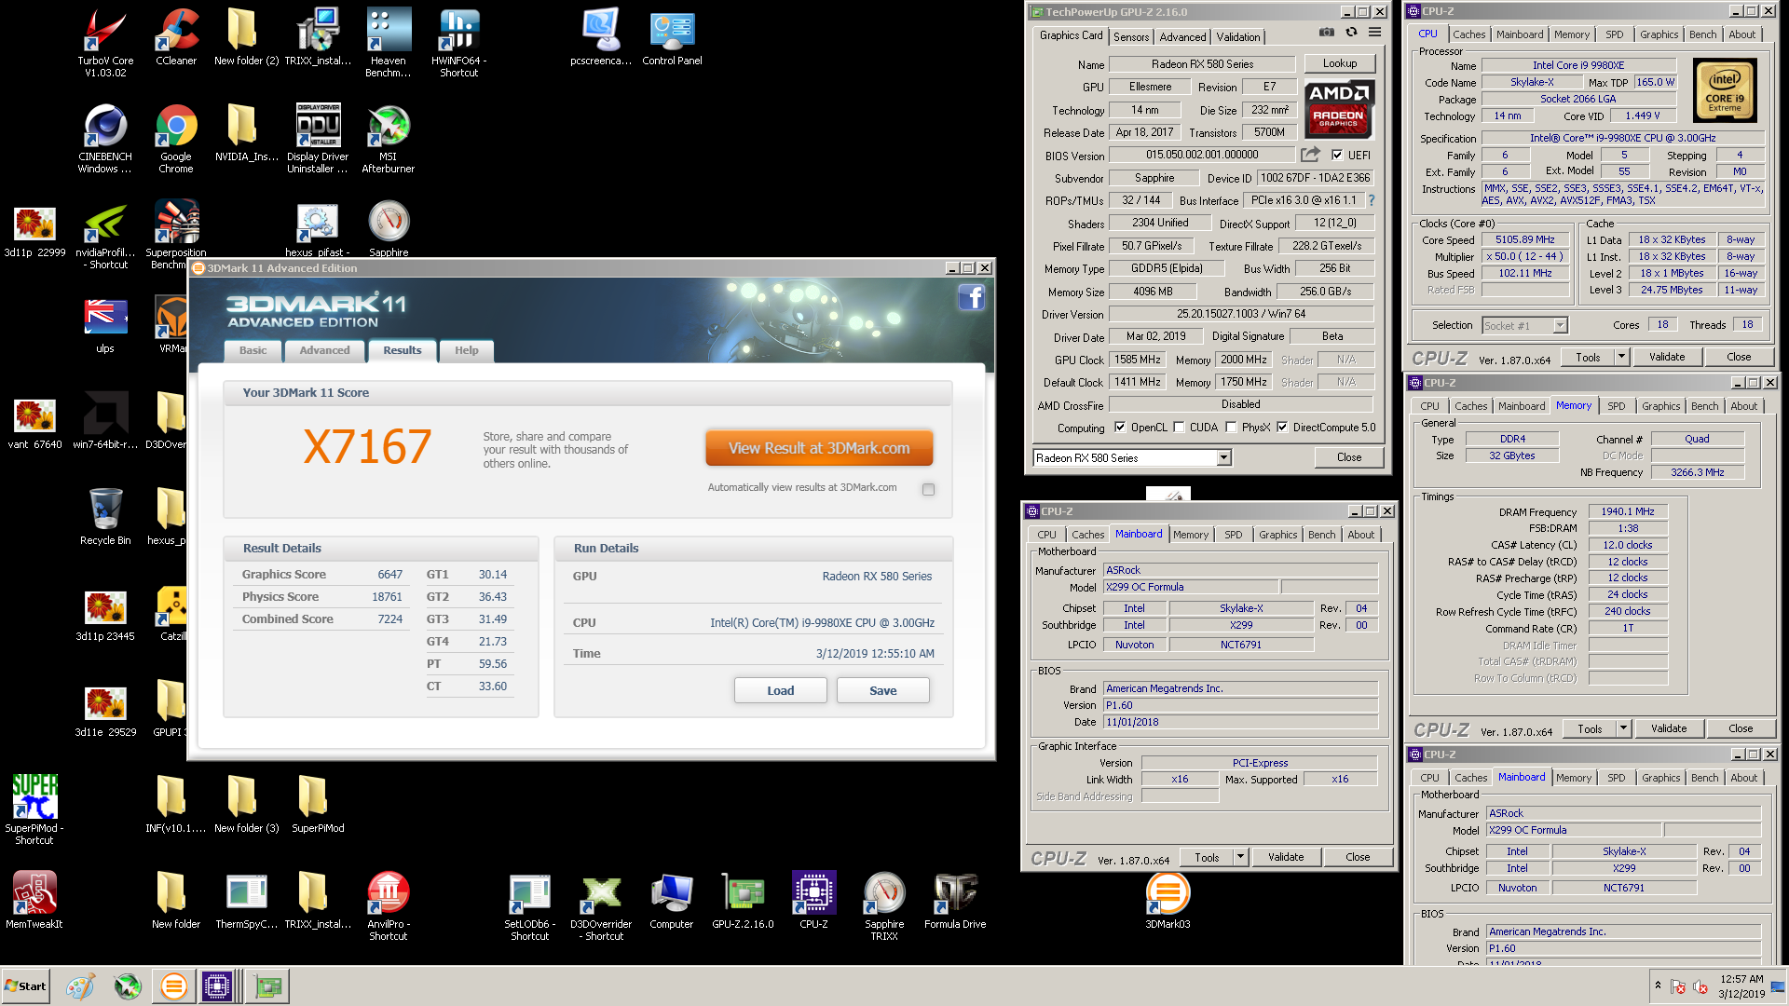Open the Recycle Bin icon
This screenshot has height=1006, width=1789.
(105, 516)
